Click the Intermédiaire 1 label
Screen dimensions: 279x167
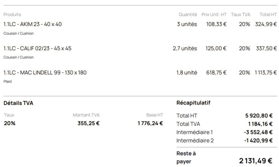[x=195, y=132]
